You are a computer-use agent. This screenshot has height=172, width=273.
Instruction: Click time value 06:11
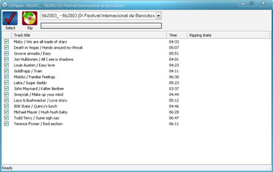[x=174, y=124]
